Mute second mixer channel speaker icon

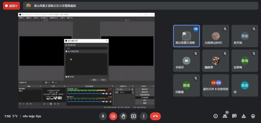pos(107,101)
